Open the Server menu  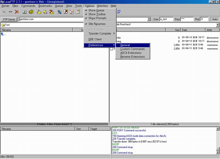[5, 6]
